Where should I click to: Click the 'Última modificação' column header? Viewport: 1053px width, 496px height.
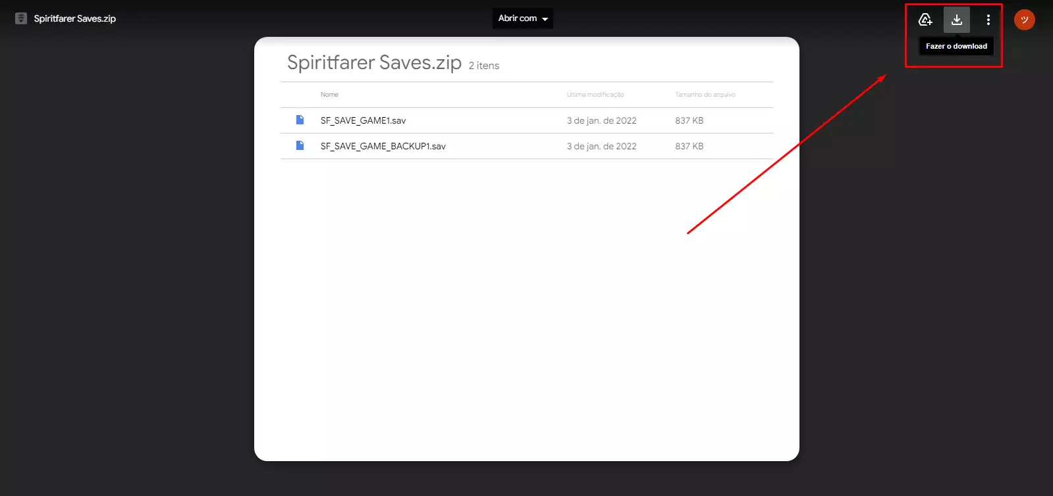595,95
